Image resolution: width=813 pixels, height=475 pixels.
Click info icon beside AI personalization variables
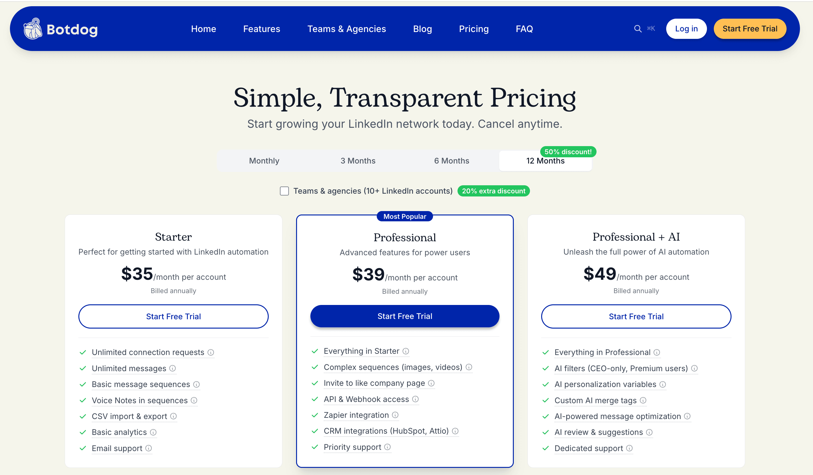coord(663,385)
